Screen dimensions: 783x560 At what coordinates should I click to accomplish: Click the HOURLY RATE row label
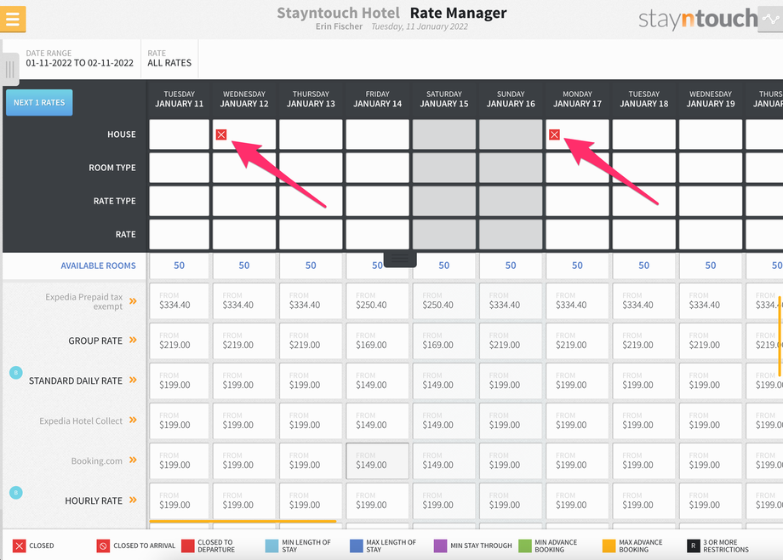tap(94, 500)
